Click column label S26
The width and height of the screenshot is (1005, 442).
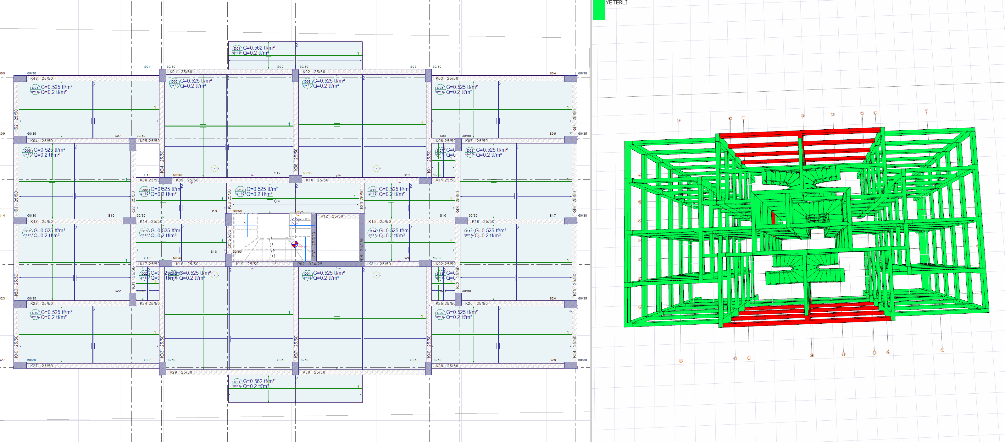coord(414,360)
